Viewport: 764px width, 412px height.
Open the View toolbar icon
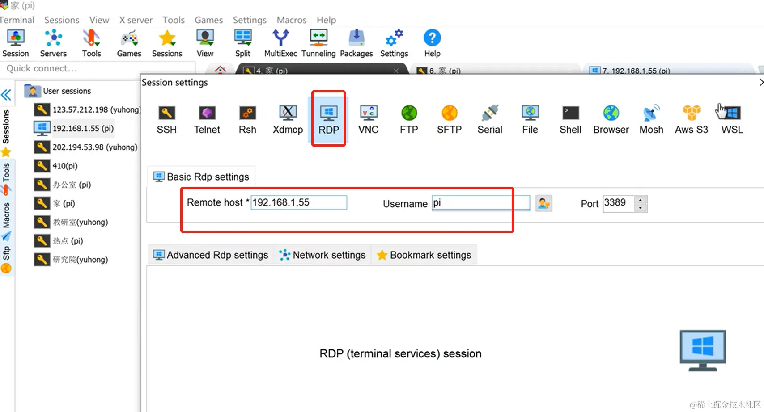tap(205, 43)
